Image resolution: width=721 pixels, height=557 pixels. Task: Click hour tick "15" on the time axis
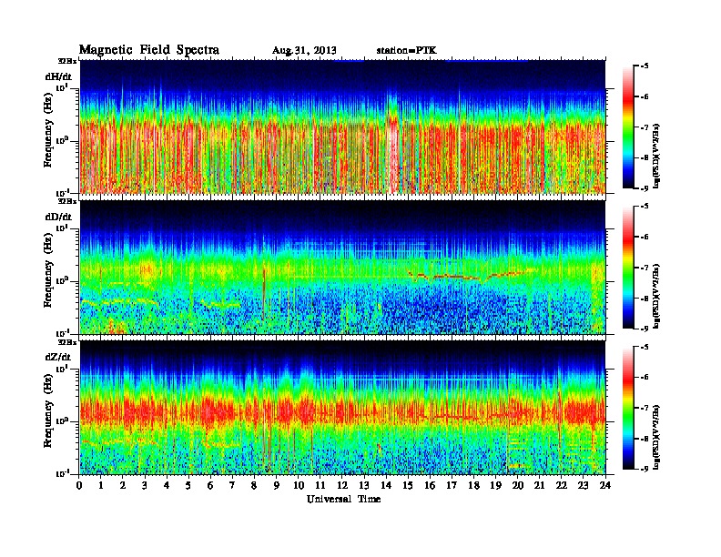(408, 485)
